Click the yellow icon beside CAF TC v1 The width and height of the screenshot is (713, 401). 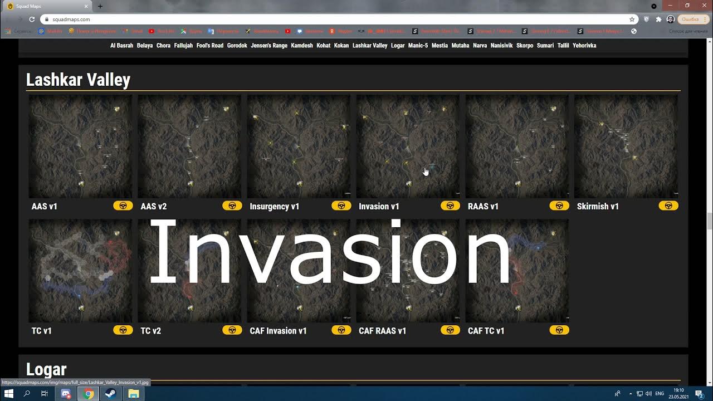559,330
